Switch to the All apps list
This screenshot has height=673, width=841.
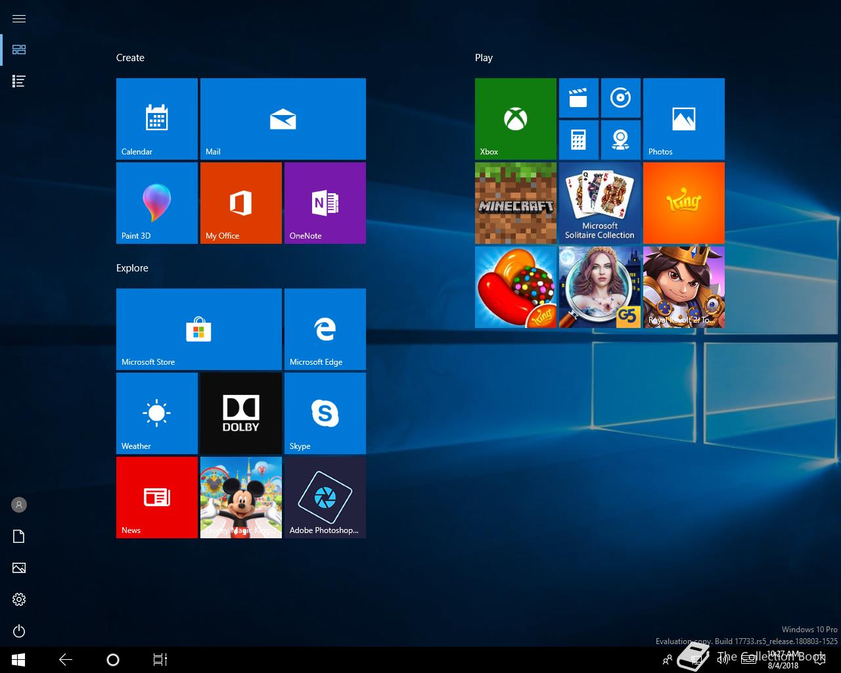(19, 81)
